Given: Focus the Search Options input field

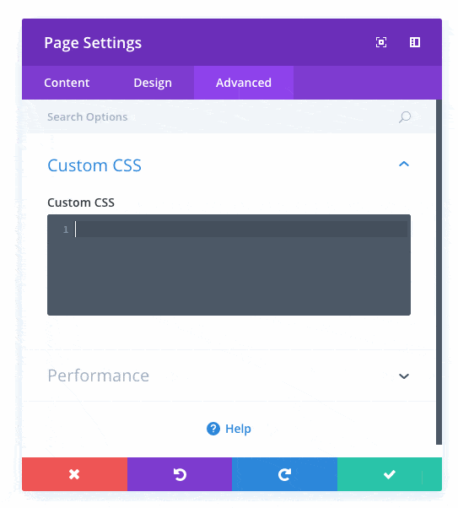Looking at the screenshot, I should (229, 117).
